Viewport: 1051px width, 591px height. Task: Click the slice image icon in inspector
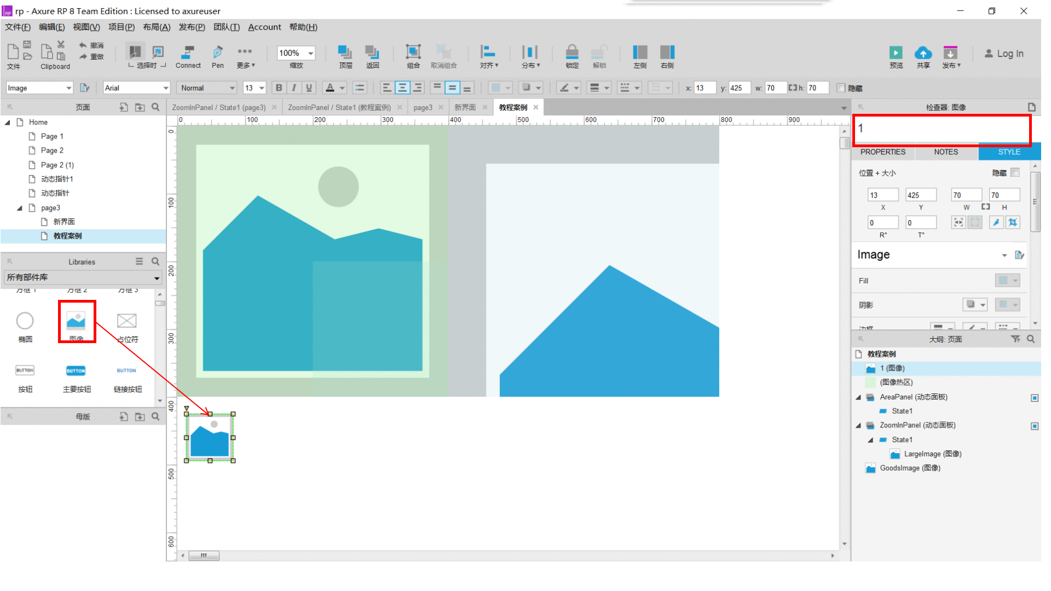tap(996, 222)
